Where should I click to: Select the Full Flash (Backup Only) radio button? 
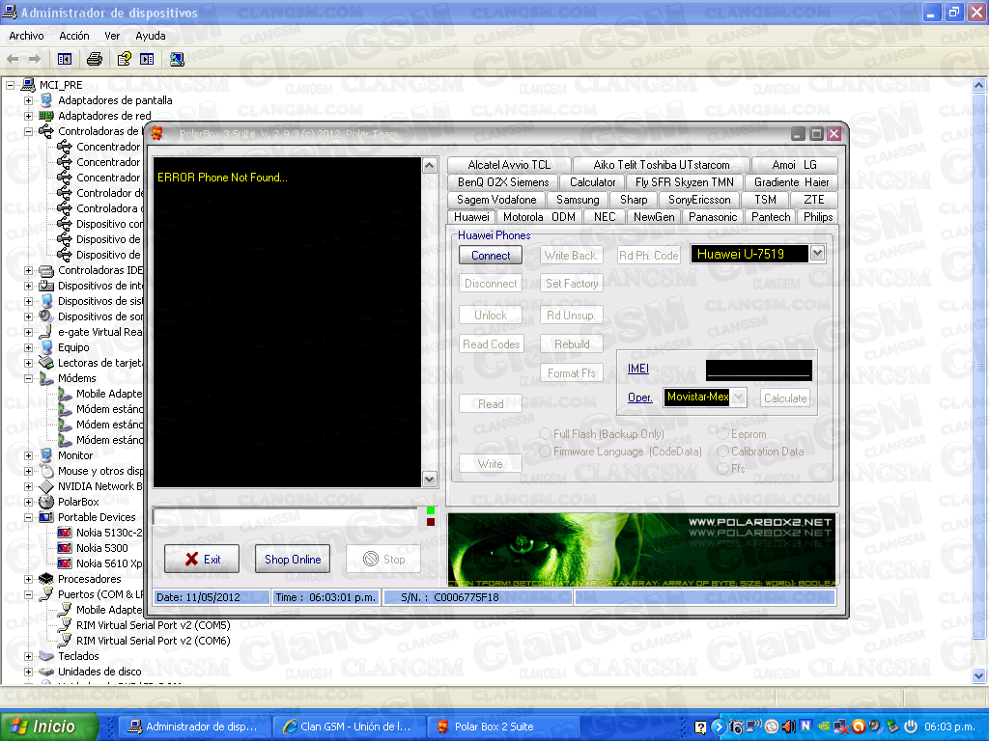pyautogui.click(x=546, y=433)
